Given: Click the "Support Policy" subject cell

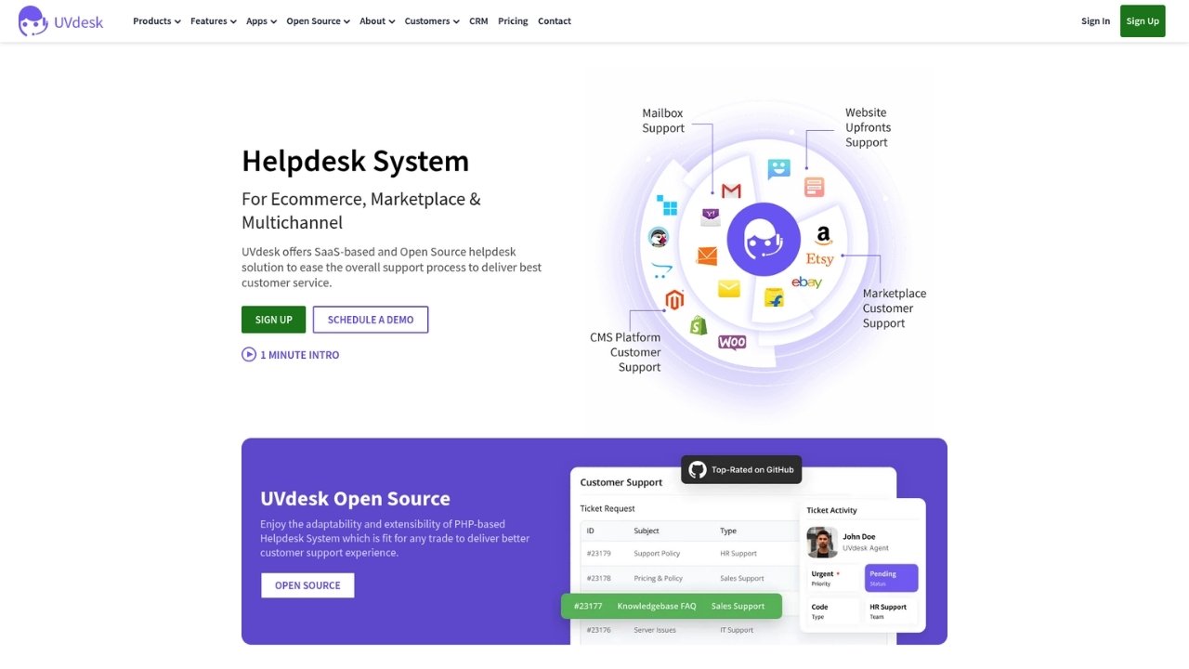Looking at the screenshot, I should click(657, 553).
